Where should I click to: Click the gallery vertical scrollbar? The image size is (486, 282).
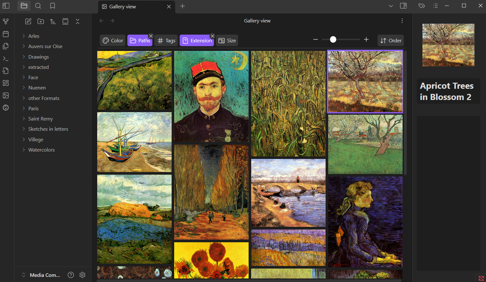[x=405, y=112]
